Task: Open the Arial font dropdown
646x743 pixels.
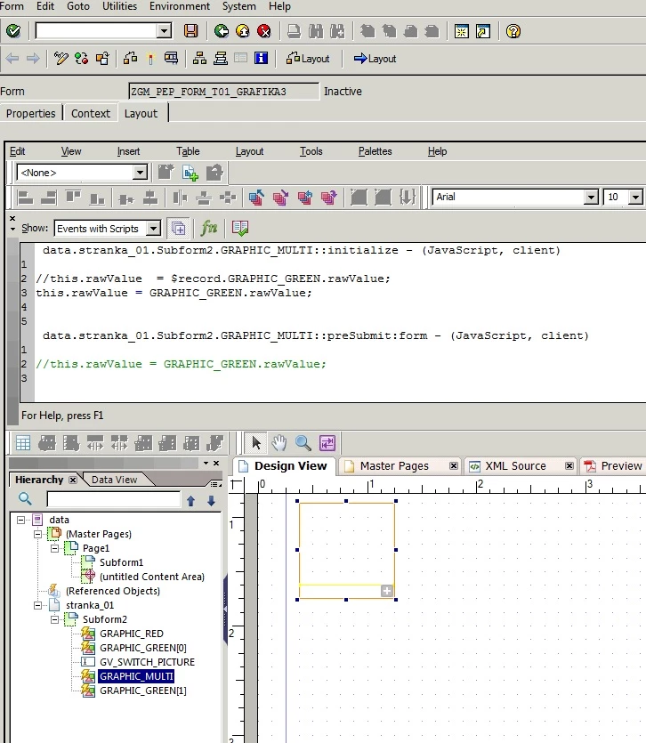Action: [x=591, y=197]
